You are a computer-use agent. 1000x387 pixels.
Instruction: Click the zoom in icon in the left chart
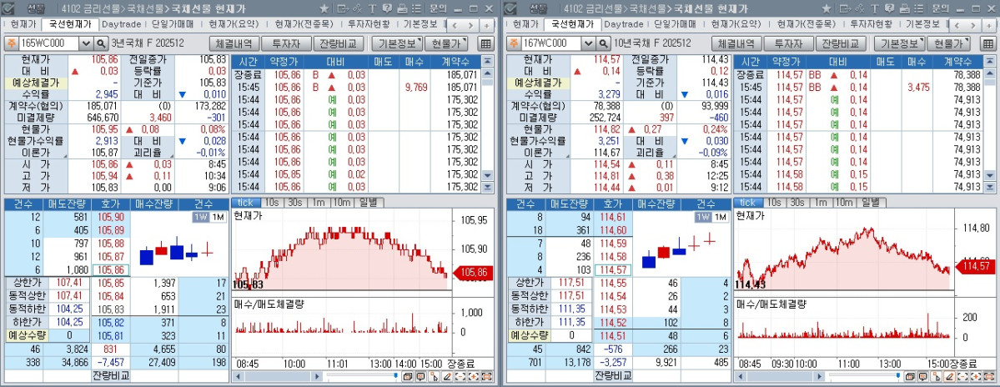click(x=474, y=377)
